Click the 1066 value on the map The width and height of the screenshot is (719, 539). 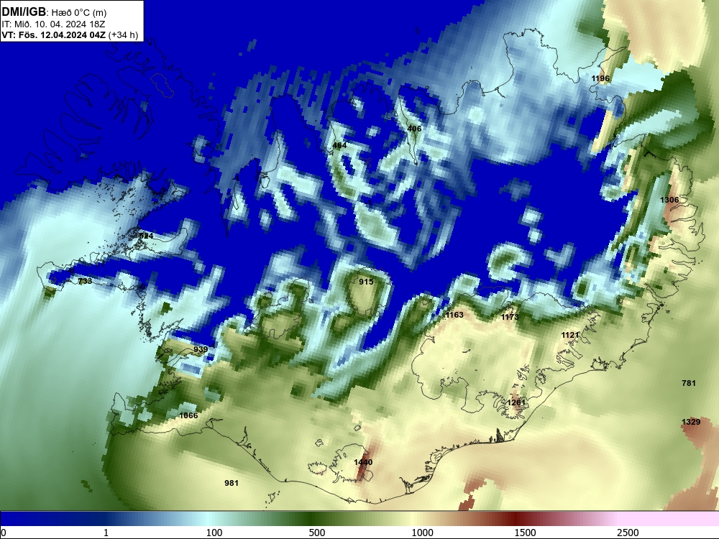[188, 415]
